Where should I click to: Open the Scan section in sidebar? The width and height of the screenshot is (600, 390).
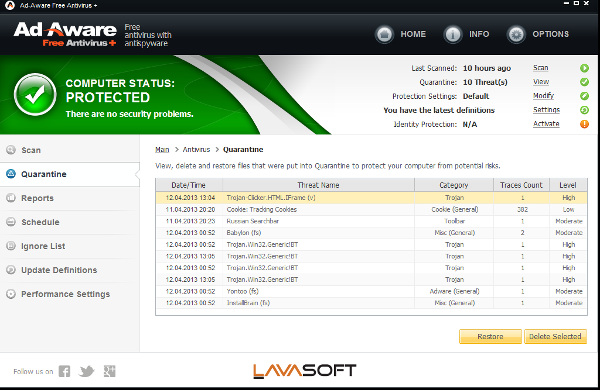(70, 150)
